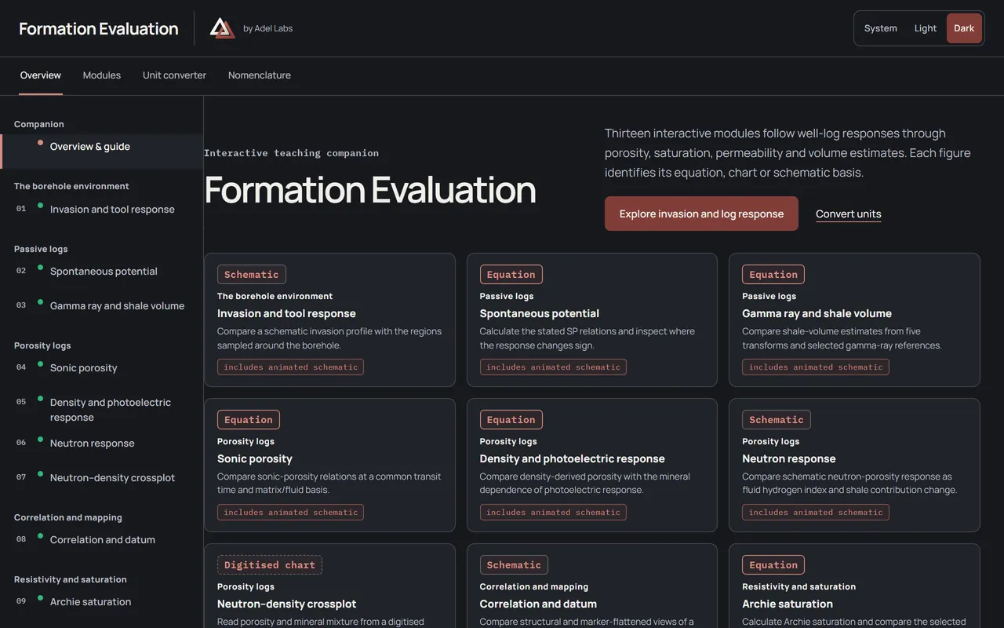Open sidebar item Invasion and tool response
1004x628 pixels.
pyautogui.click(x=102, y=214)
